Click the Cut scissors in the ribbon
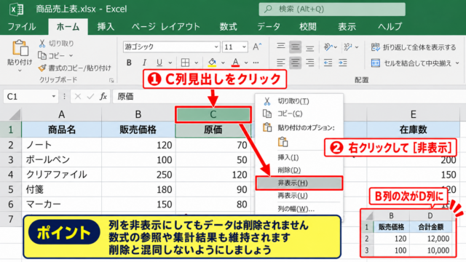 pyautogui.click(x=42, y=44)
